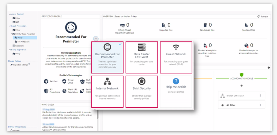Open Exceptions in the sidebar

click(x=18, y=46)
